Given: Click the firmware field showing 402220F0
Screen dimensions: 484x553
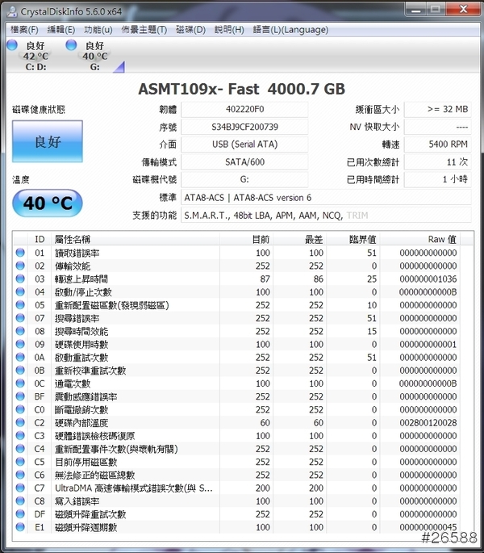Looking at the screenshot, I should 244,109.
